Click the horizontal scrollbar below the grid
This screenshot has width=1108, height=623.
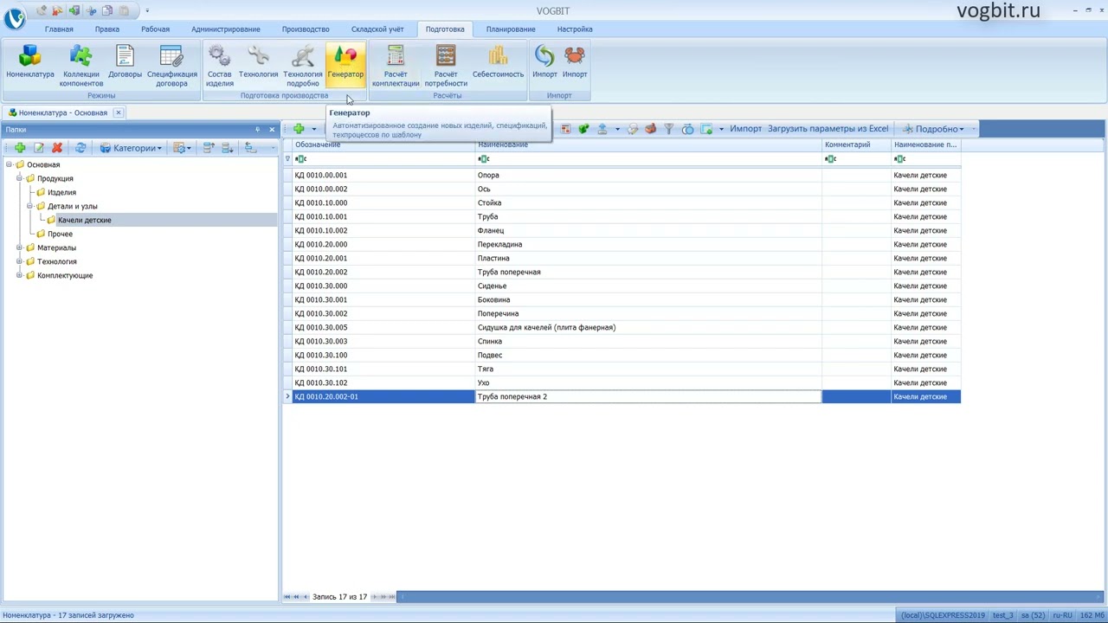click(749, 597)
